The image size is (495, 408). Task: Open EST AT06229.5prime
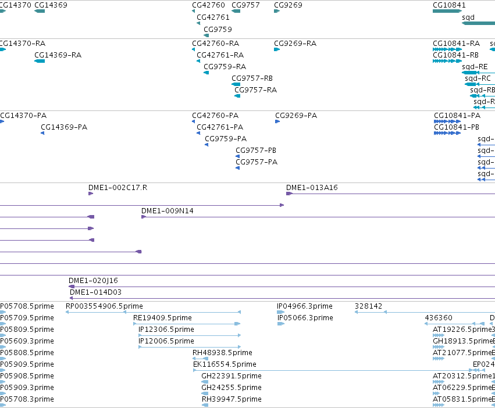coord(462,388)
